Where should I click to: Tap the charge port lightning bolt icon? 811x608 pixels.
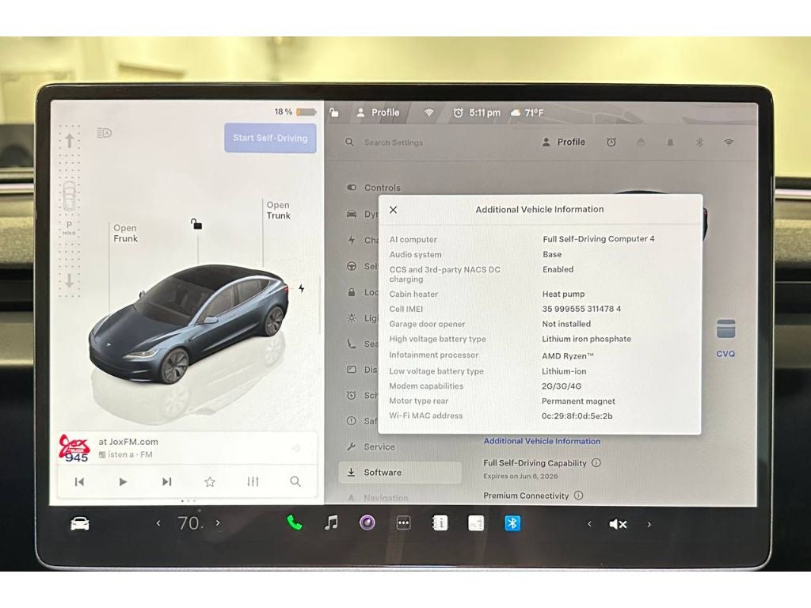click(x=302, y=288)
